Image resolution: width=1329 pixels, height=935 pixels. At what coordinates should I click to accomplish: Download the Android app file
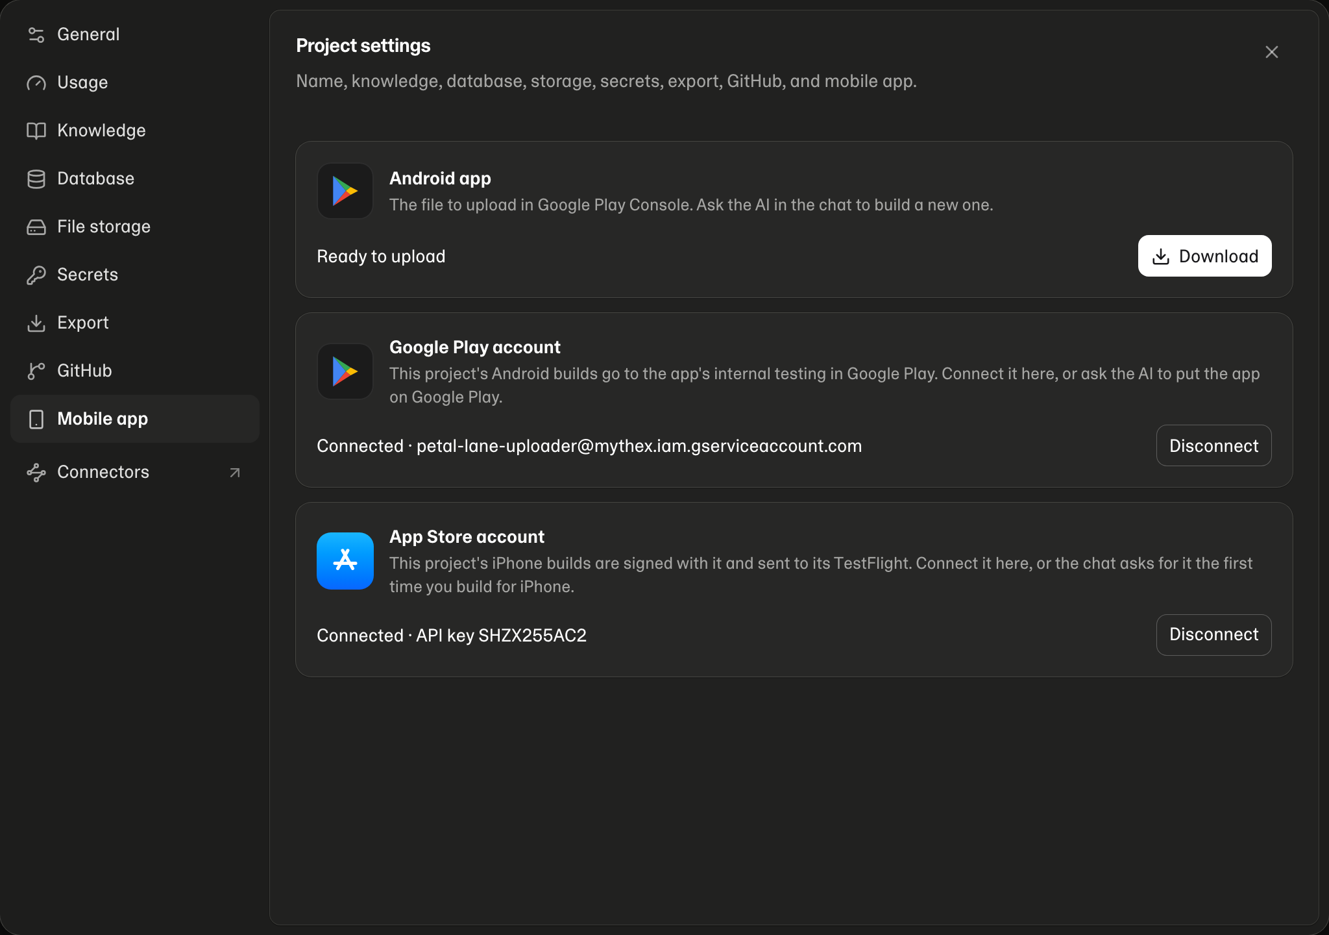pos(1205,256)
